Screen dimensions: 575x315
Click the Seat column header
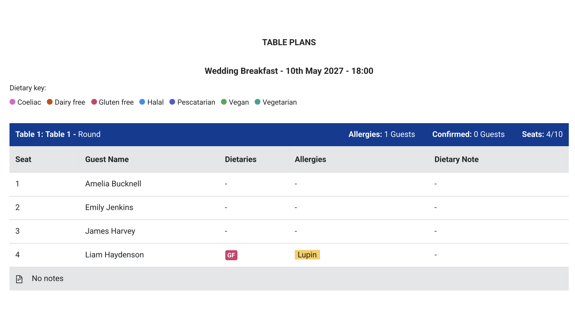pyautogui.click(x=23, y=159)
